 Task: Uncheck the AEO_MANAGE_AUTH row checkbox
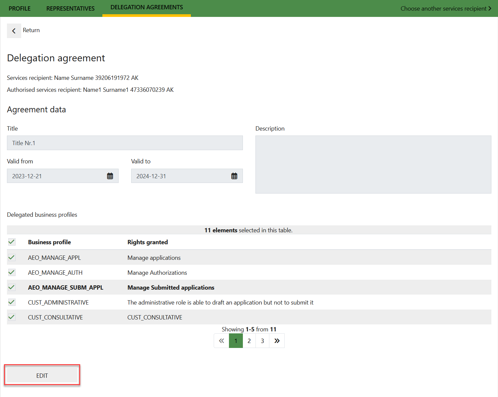12,272
